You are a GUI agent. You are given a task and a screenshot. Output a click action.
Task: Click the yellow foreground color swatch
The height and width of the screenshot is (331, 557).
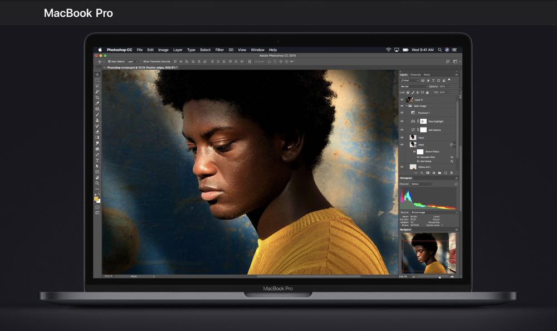click(x=96, y=198)
